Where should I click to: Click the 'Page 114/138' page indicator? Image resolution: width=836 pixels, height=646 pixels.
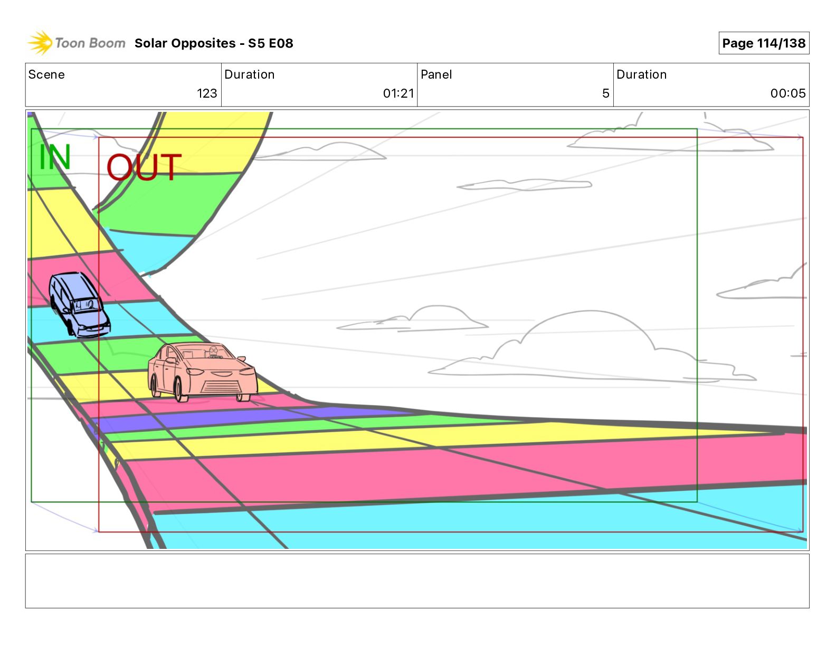tap(764, 43)
